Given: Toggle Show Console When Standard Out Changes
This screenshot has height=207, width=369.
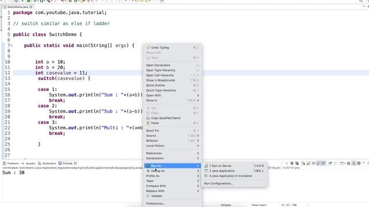Looking at the screenshot, I should 318,163.
